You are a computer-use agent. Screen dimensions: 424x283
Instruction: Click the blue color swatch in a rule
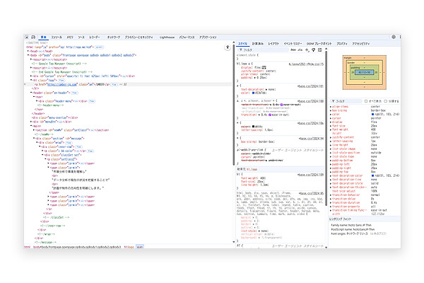[254, 93]
